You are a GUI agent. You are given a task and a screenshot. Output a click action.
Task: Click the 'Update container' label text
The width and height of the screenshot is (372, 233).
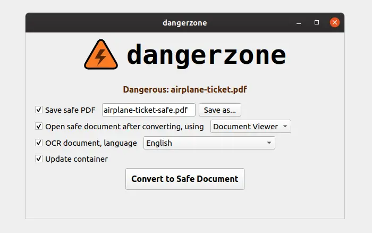tap(77, 159)
